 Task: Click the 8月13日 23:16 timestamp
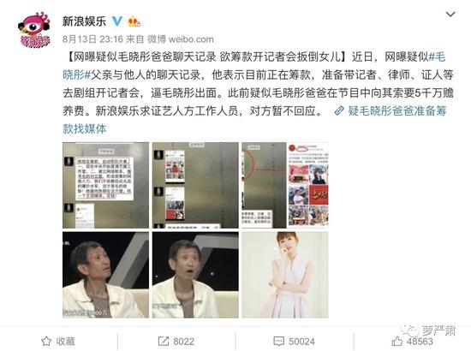(x=92, y=39)
